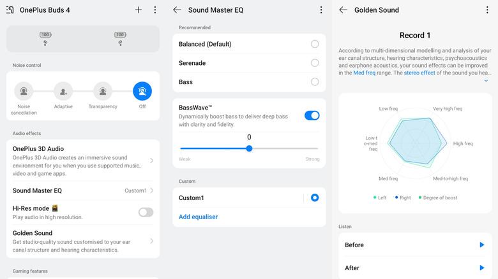
Task: Tap the Degree of boost legend entry
Action: click(x=438, y=197)
